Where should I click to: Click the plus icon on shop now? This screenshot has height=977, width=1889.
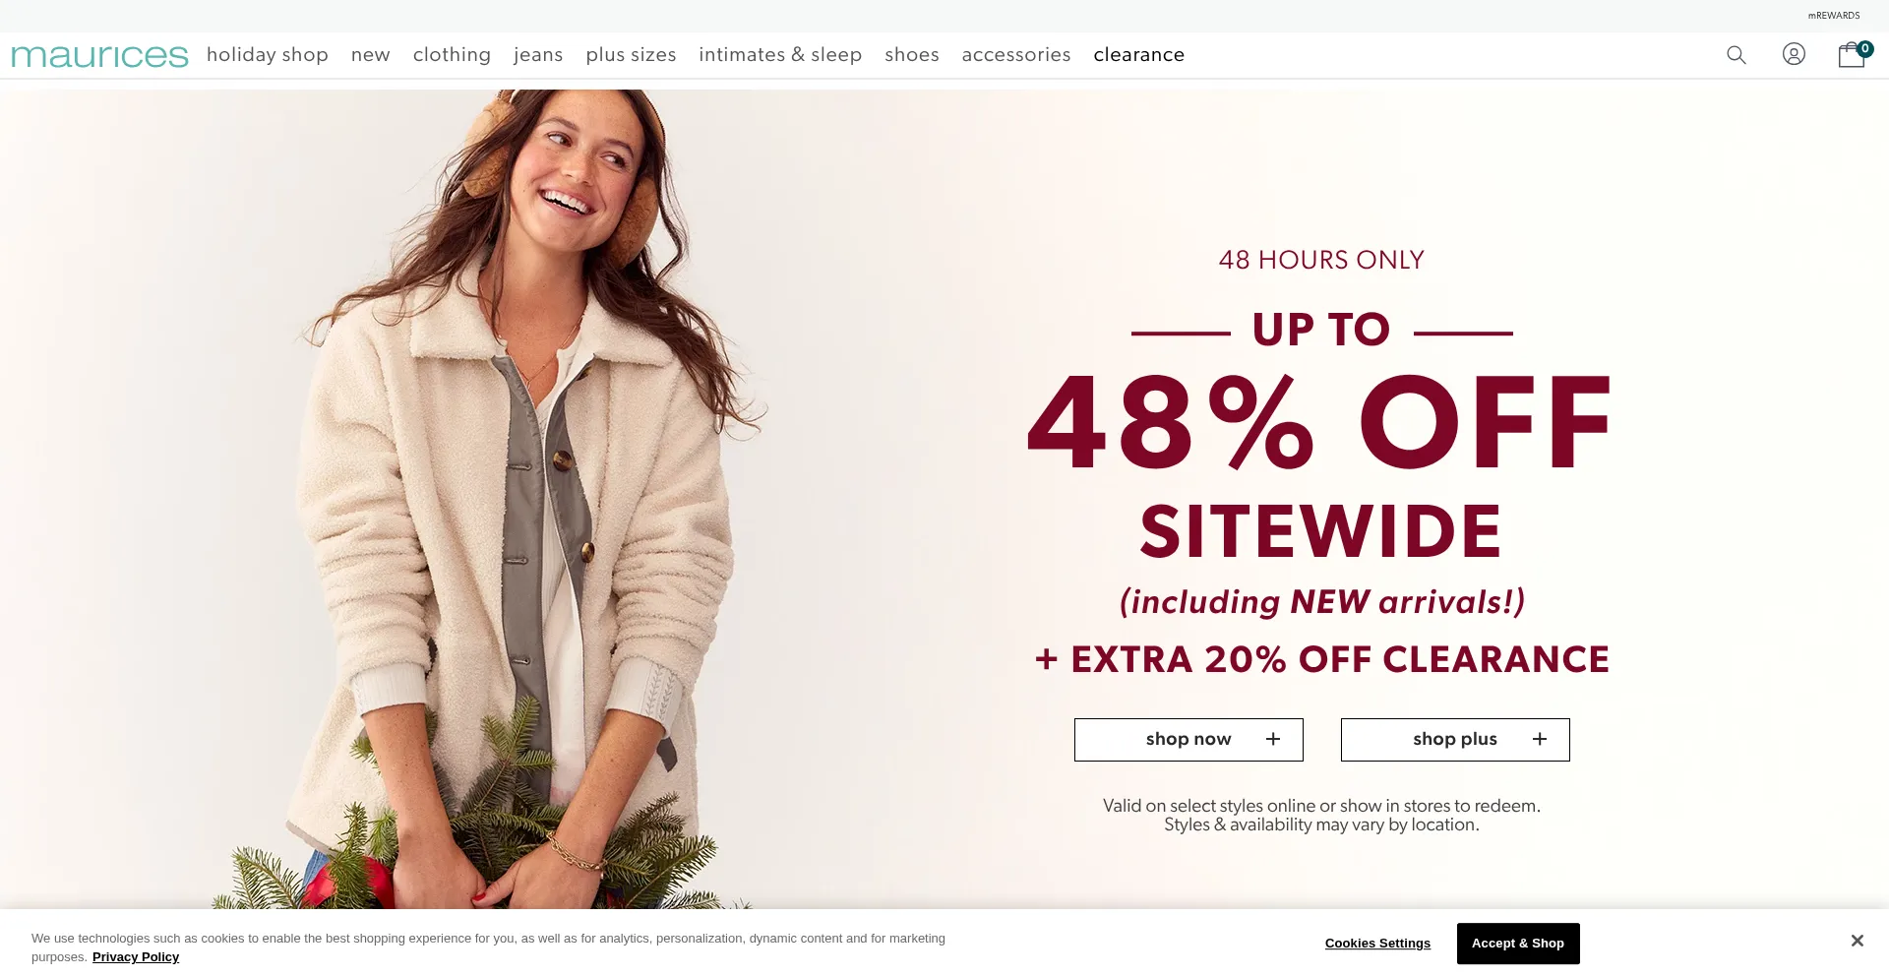(1273, 739)
